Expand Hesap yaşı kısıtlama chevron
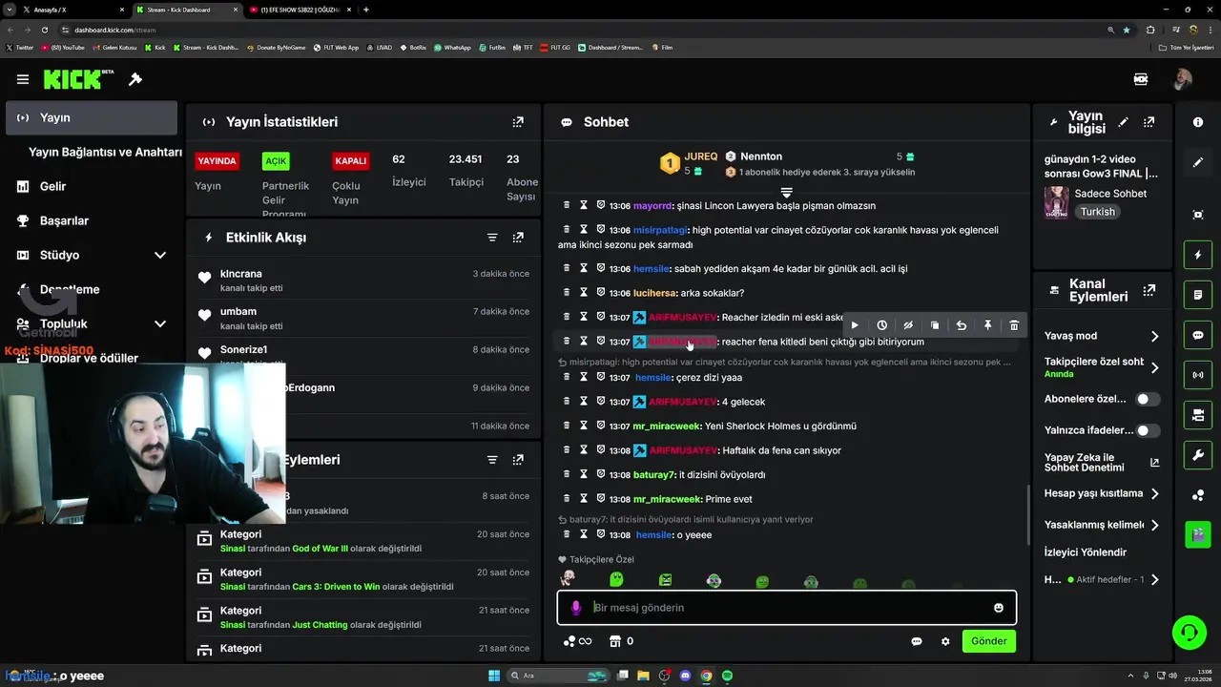1221x687 pixels. click(1154, 493)
